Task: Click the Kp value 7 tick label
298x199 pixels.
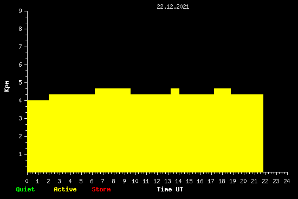Action: (21, 47)
